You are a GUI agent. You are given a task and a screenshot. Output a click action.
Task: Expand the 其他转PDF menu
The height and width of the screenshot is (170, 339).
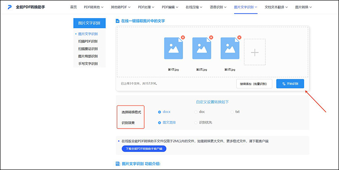(x=121, y=7)
